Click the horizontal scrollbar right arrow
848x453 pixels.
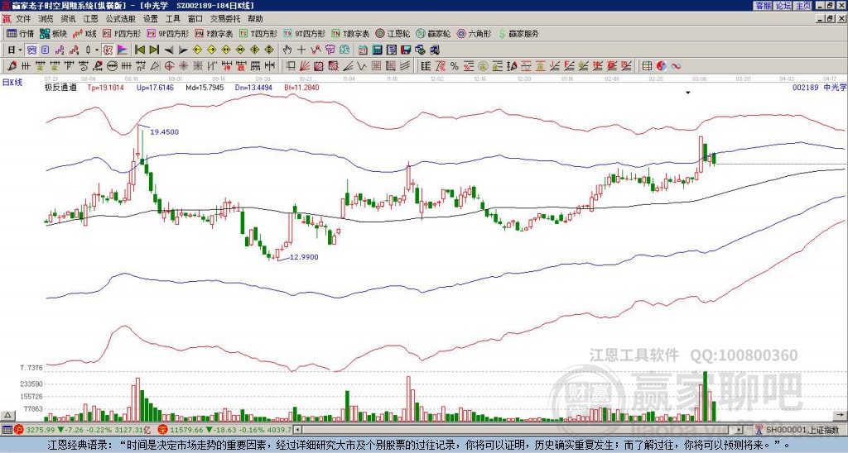click(x=739, y=430)
